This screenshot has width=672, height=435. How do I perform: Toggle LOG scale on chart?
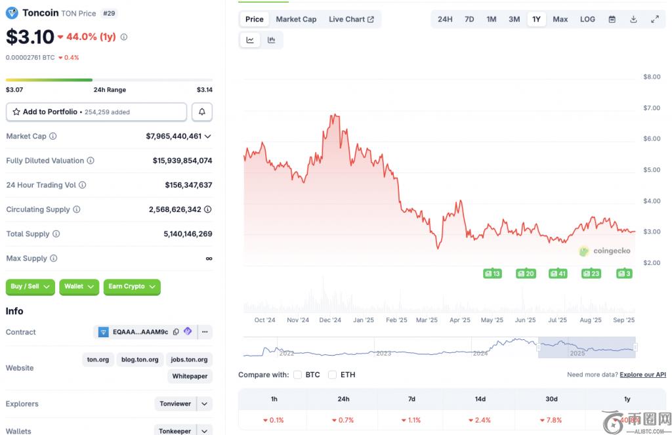pyautogui.click(x=587, y=19)
